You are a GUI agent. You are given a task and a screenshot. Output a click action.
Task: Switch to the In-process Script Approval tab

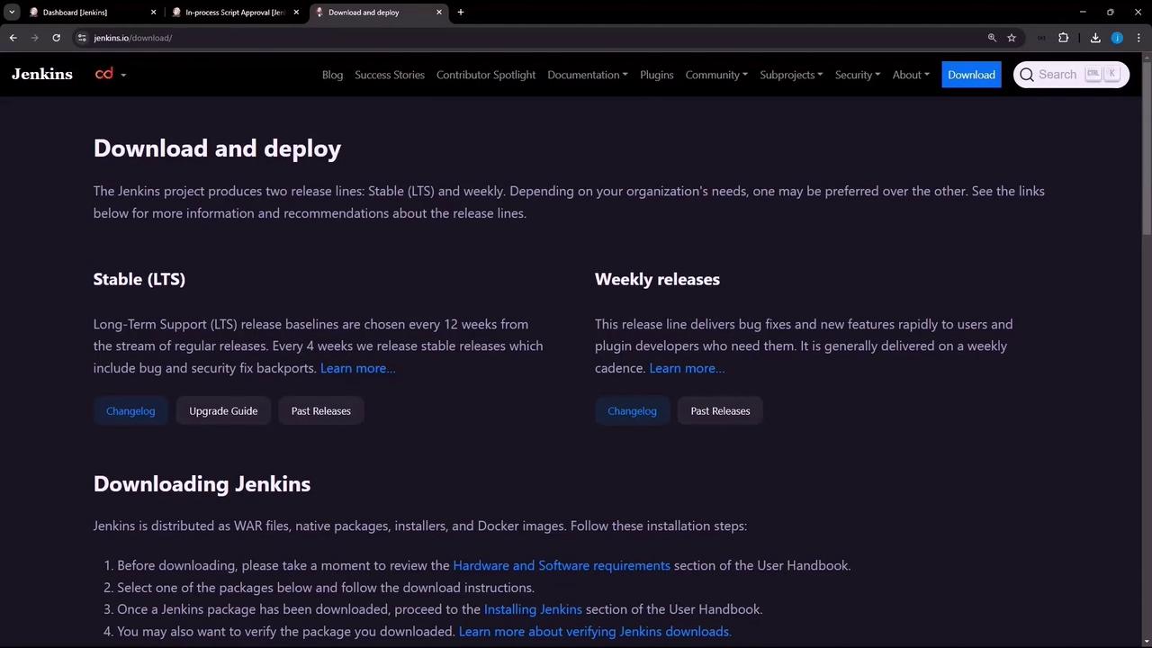[236, 12]
